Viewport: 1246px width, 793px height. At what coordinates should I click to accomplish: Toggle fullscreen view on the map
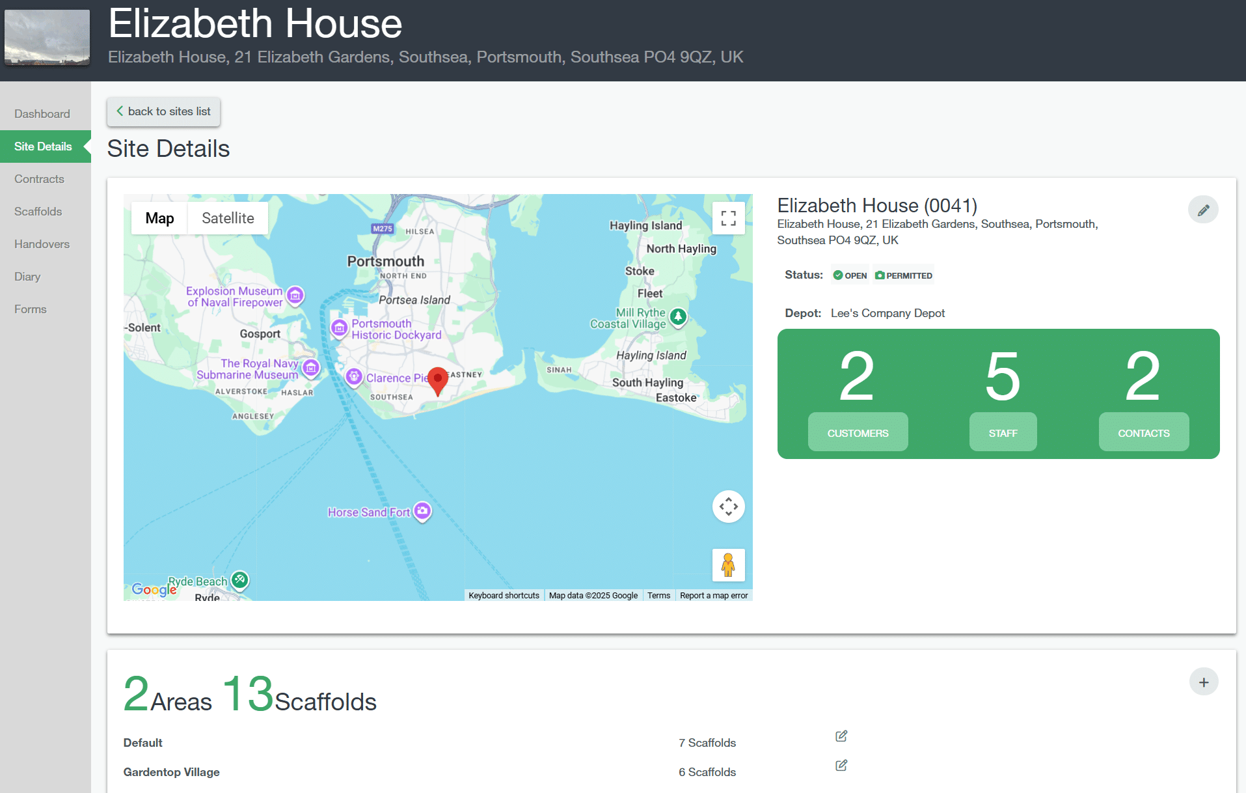click(x=728, y=218)
